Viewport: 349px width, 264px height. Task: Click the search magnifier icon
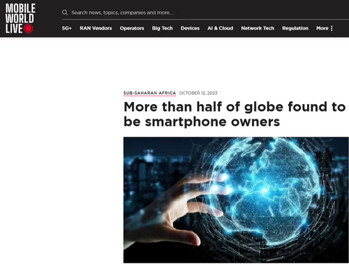tap(64, 12)
